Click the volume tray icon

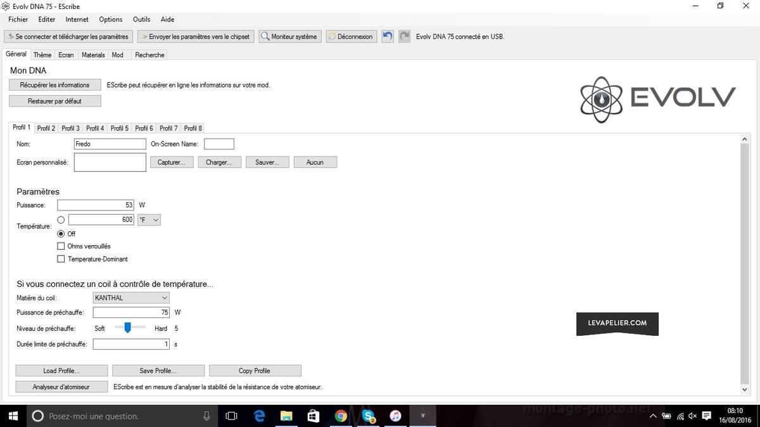(693, 416)
